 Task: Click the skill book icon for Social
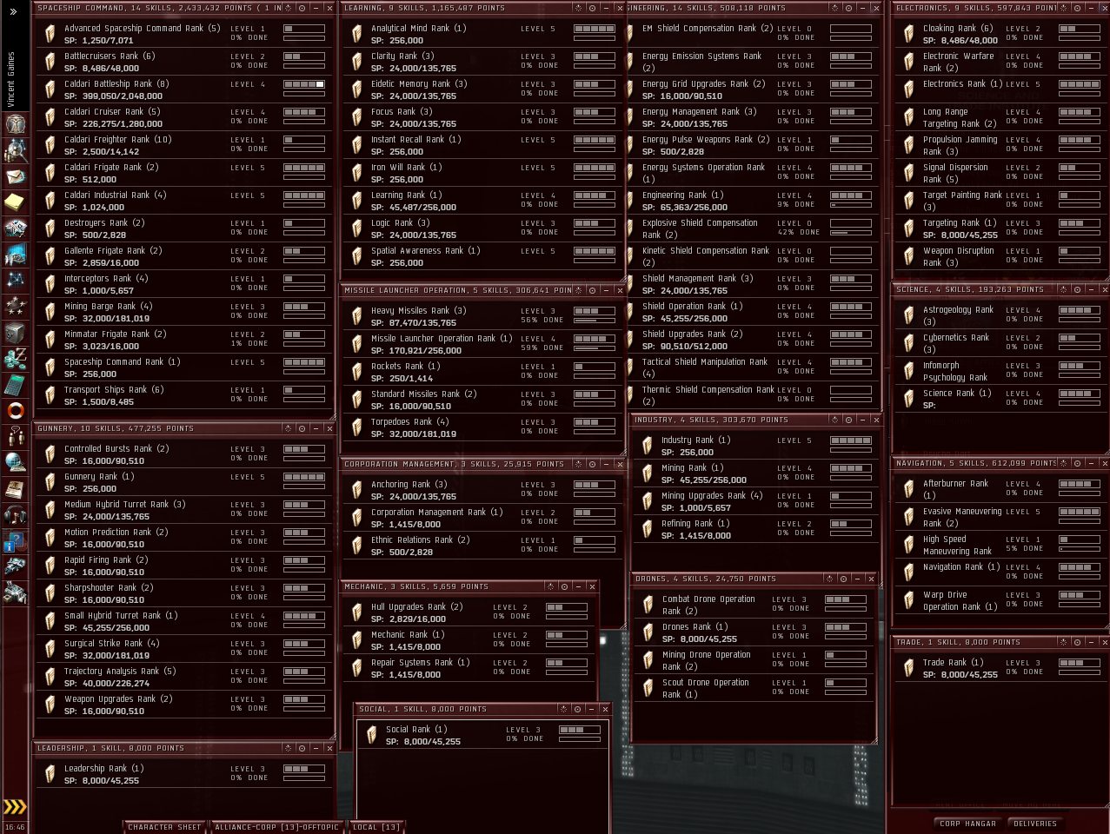tap(372, 735)
